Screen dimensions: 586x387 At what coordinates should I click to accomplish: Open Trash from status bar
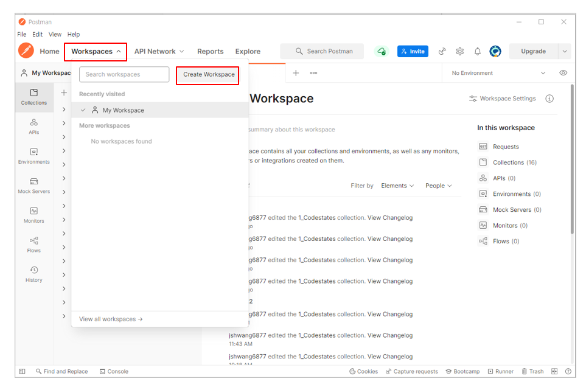pyautogui.click(x=532, y=371)
